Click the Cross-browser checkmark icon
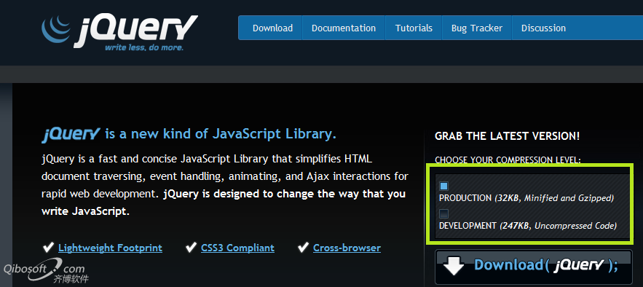 click(x=303, y=247)
